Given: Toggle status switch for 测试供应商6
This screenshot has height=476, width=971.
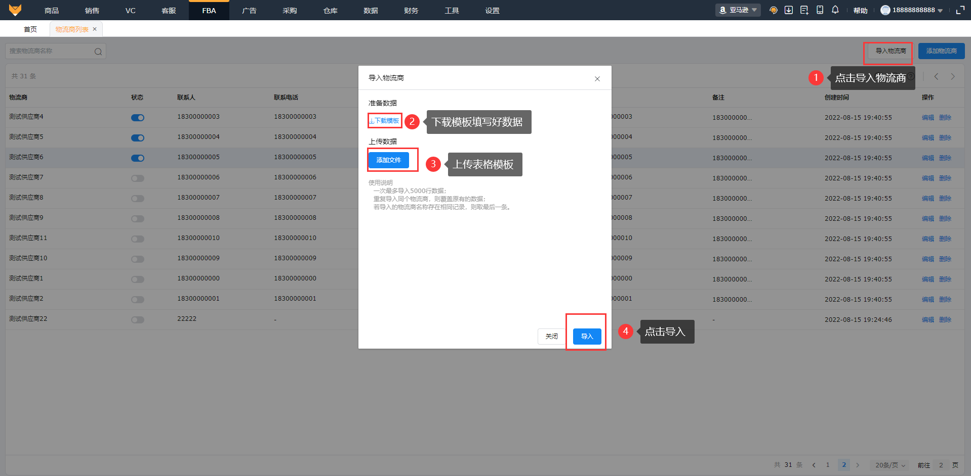Looking at the screenshot, I should 138,158.
